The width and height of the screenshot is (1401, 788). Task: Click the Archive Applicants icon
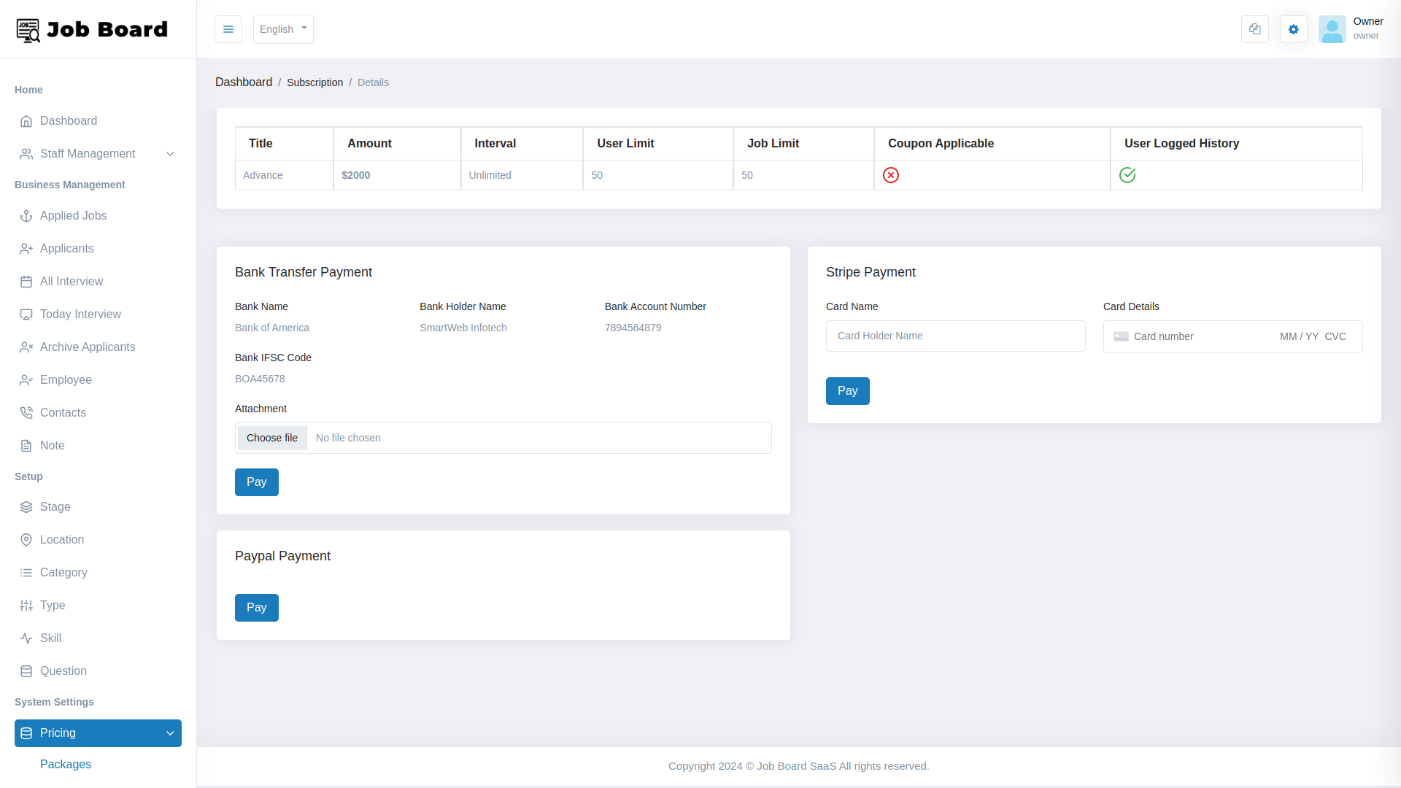pyautogui.click(x=26, y=347)
